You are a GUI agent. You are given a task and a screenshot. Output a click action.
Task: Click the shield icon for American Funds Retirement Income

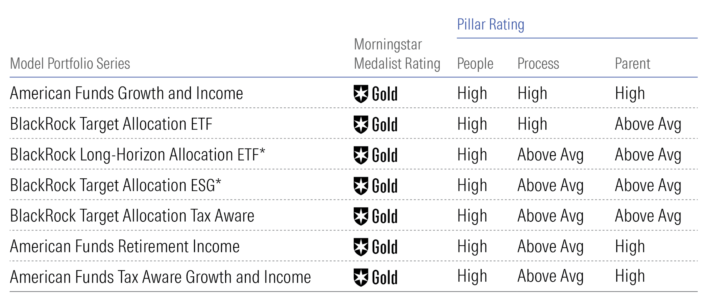360,247
